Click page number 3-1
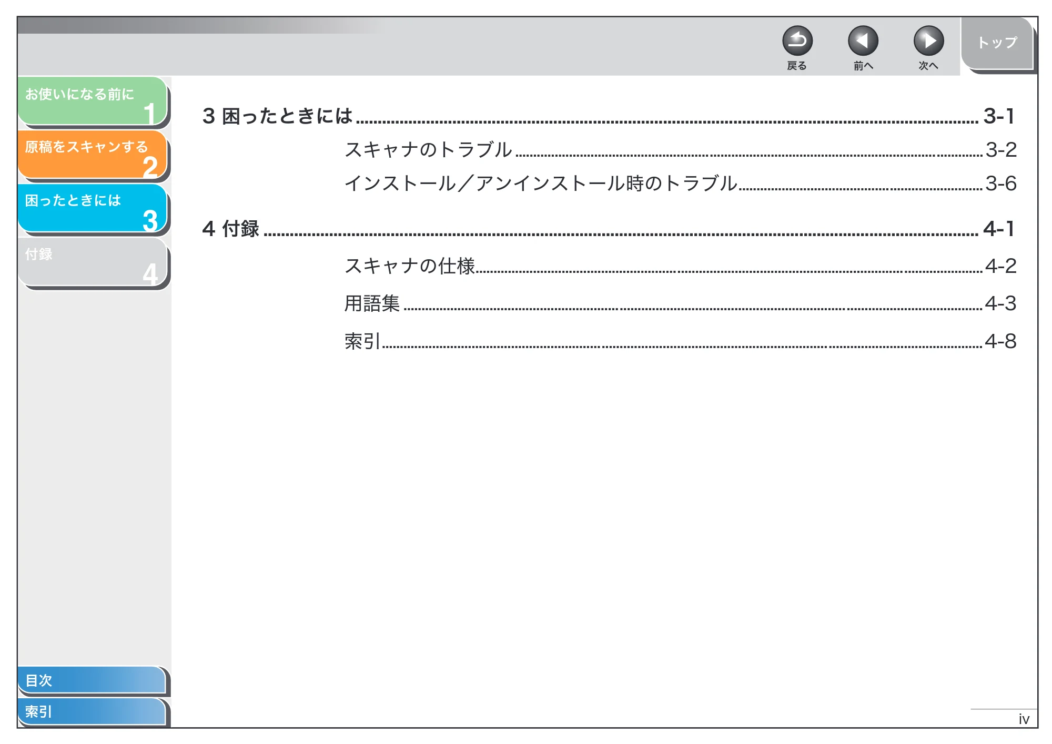The height and width of the screenshot is (744, 1052). (x=999, y=116)
